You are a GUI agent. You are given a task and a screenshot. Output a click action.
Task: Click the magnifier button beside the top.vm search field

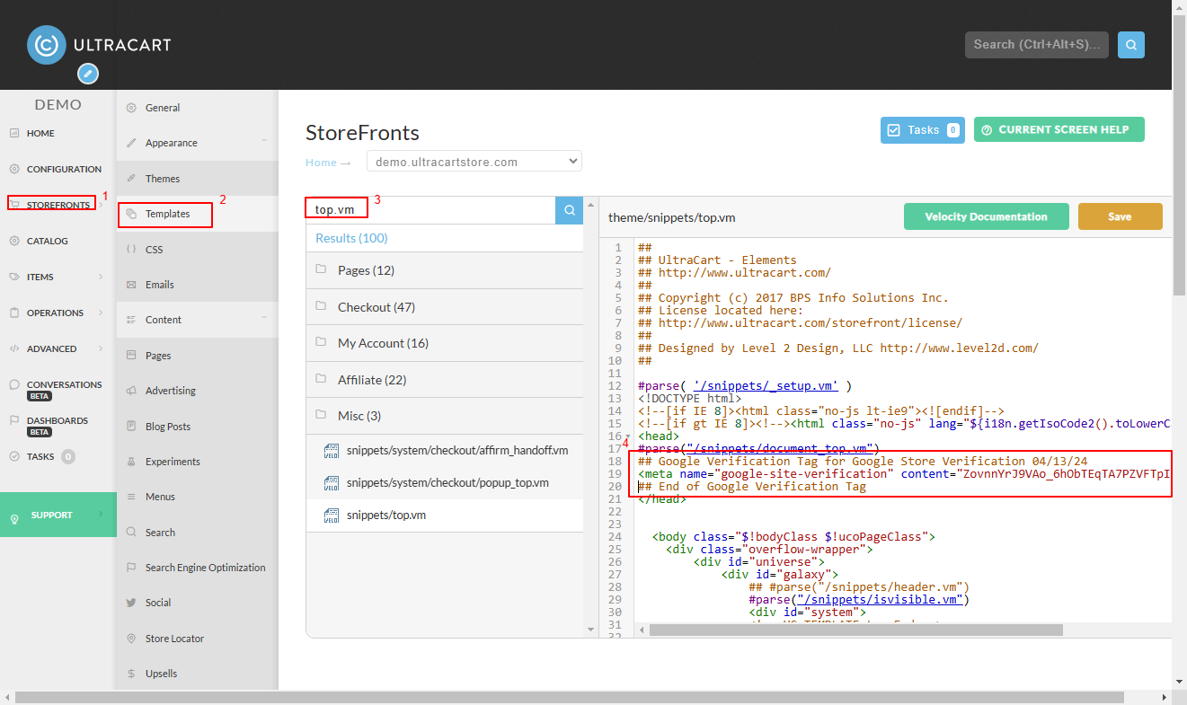[x=569, y=210]
